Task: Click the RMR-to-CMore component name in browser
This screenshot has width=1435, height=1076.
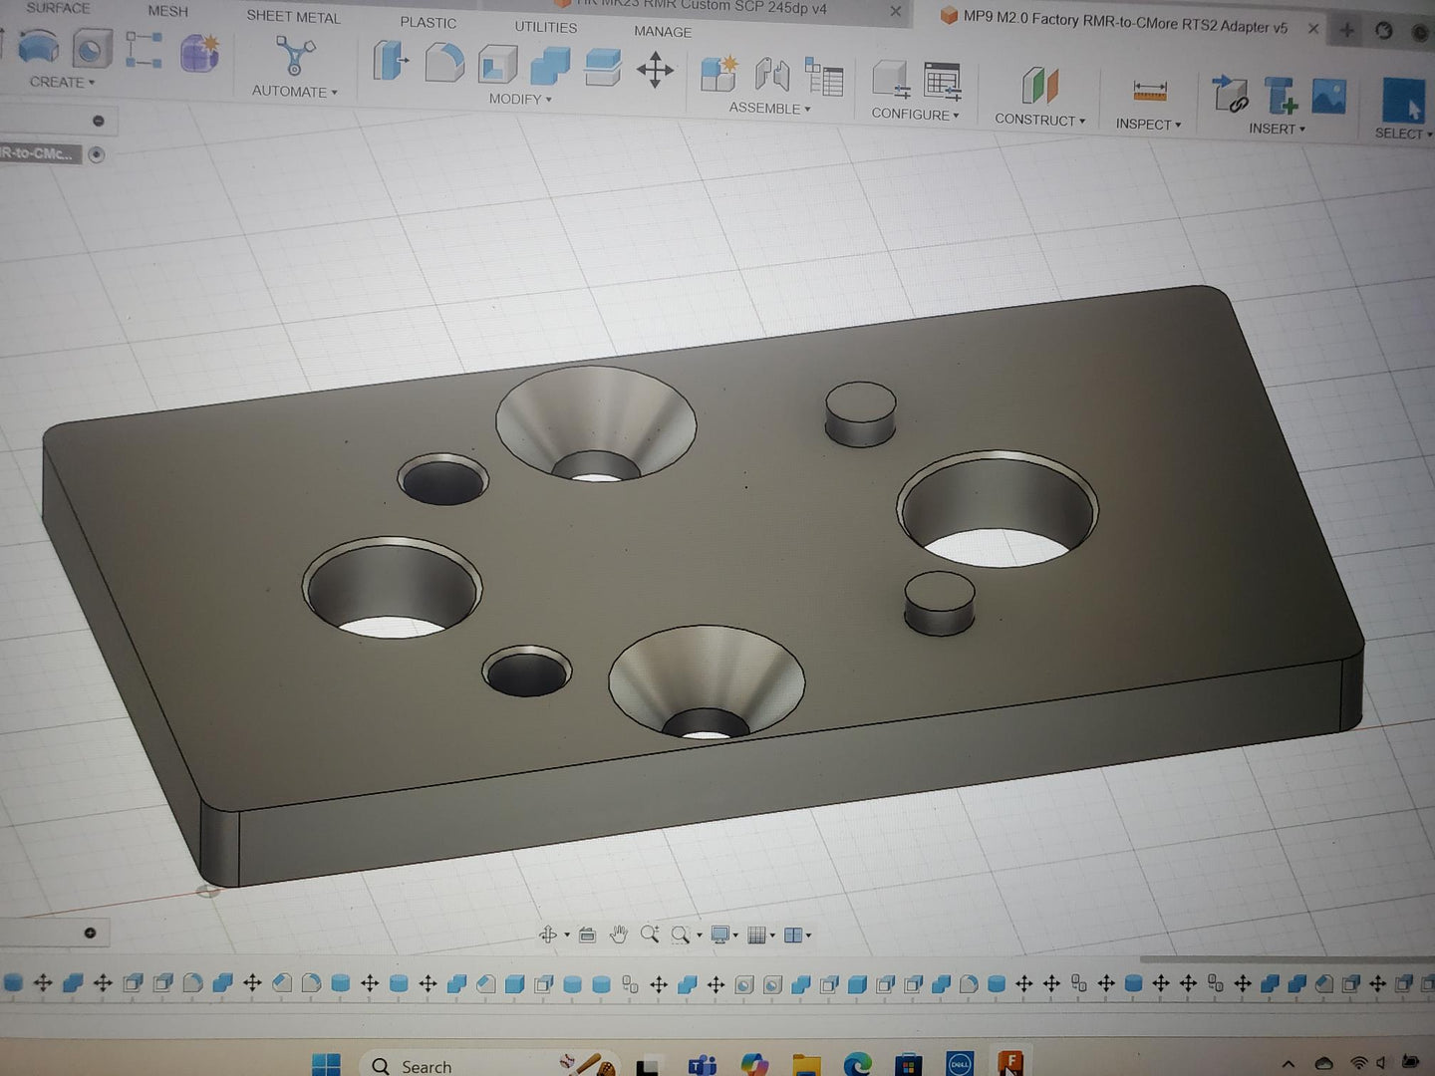Action: [x=37, y=153]
